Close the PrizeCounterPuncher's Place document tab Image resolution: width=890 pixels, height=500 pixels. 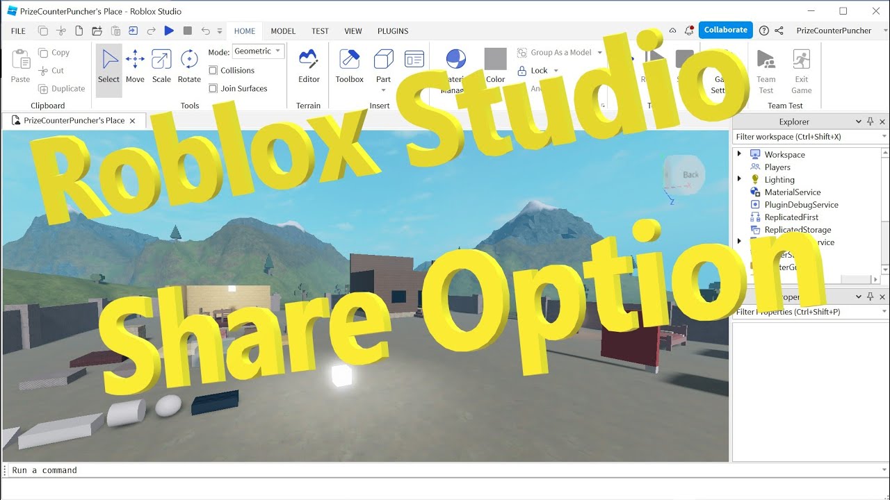(133, 120)
